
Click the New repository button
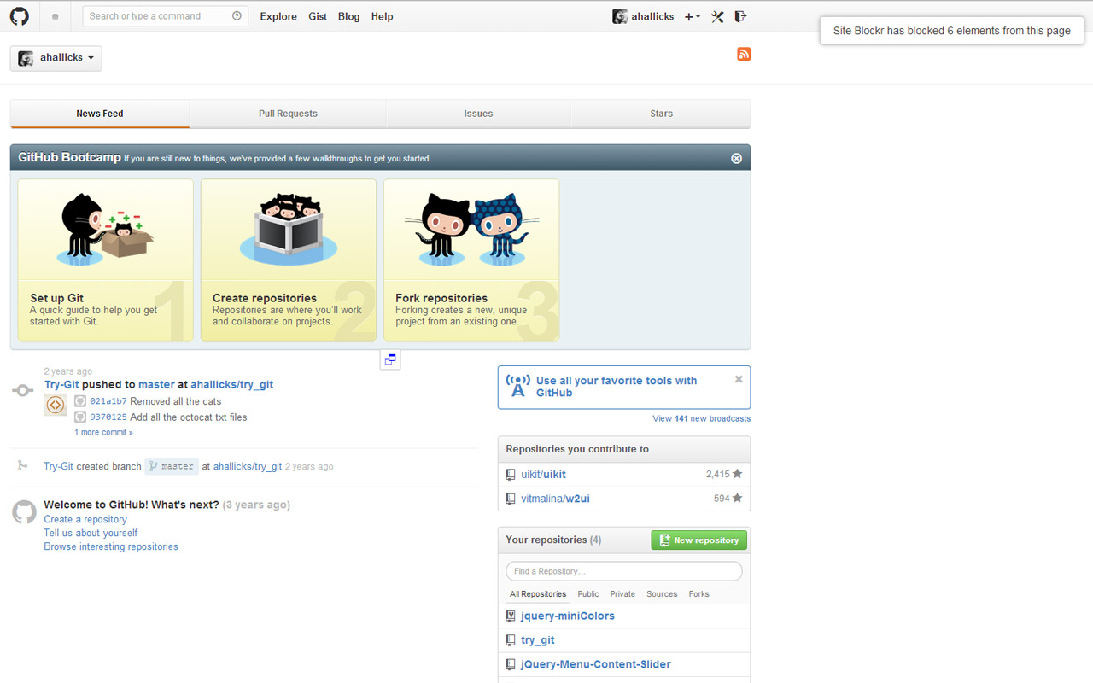pos(699,540)
